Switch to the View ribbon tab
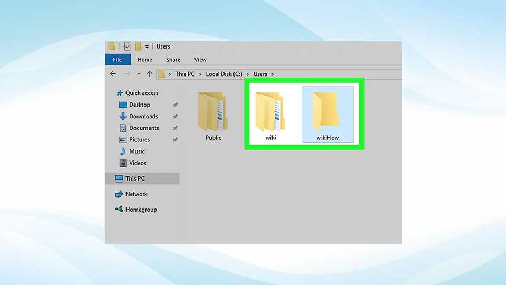Image resolution: width=506 pixels, height=285 pixels. 200,60
